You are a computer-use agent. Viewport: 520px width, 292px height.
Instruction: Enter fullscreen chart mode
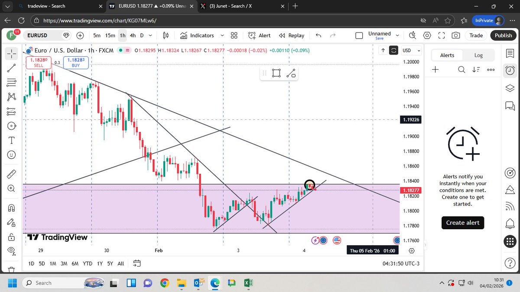pyautogui.click(x=442, y=35)
